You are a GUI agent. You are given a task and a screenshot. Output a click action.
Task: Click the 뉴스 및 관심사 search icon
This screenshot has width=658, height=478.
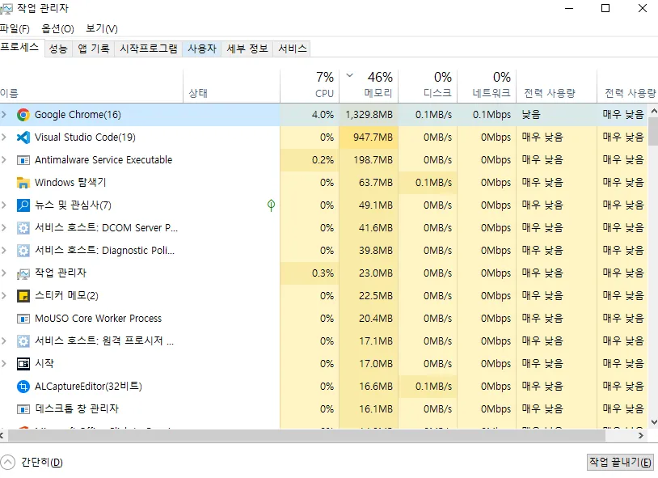[23, 205]
